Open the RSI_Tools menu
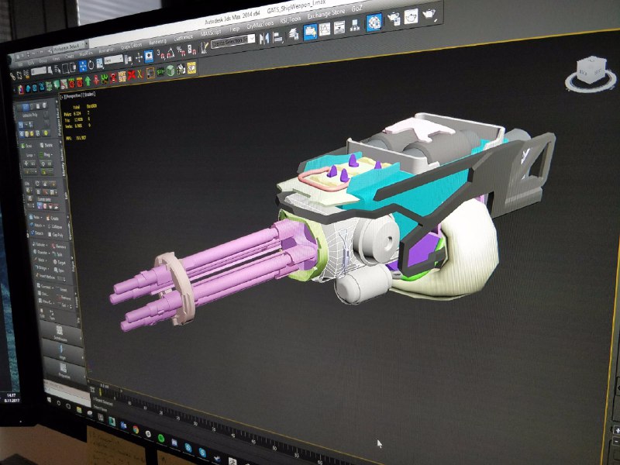620x465 pixels. point(291,20)
